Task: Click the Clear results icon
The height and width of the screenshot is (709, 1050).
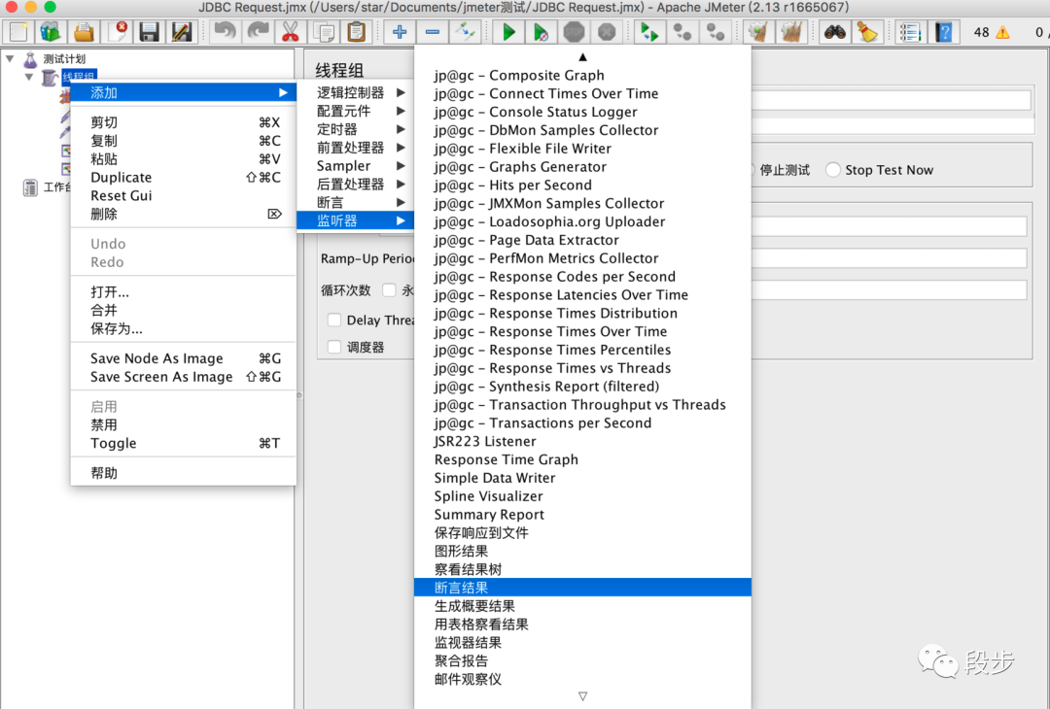Action: (x=758, y=31)
